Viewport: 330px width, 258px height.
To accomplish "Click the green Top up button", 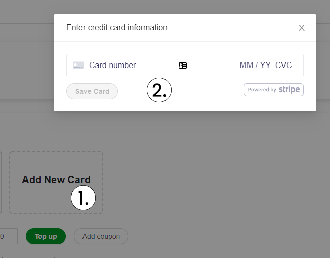I will tap(46, 236).
